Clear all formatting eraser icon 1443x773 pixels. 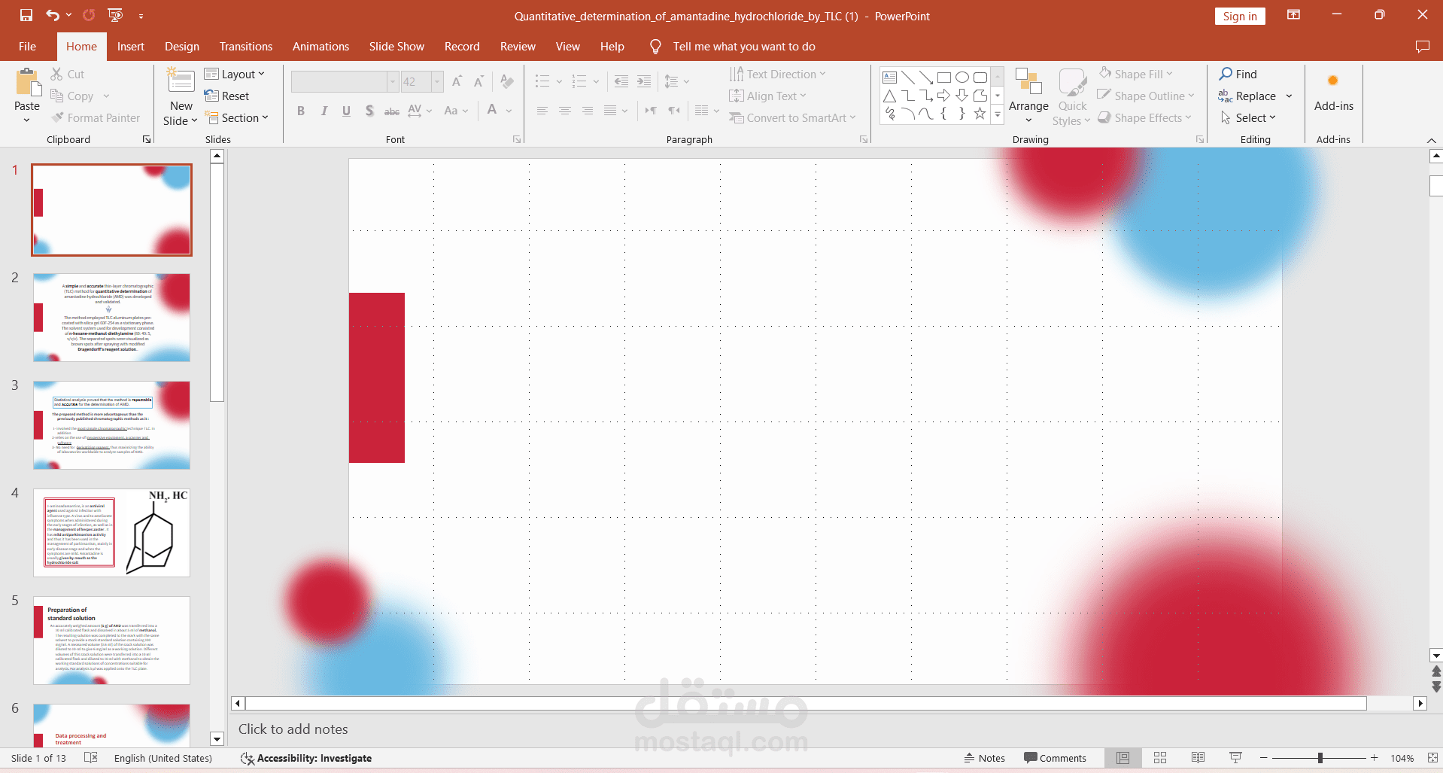click(507, 81)
